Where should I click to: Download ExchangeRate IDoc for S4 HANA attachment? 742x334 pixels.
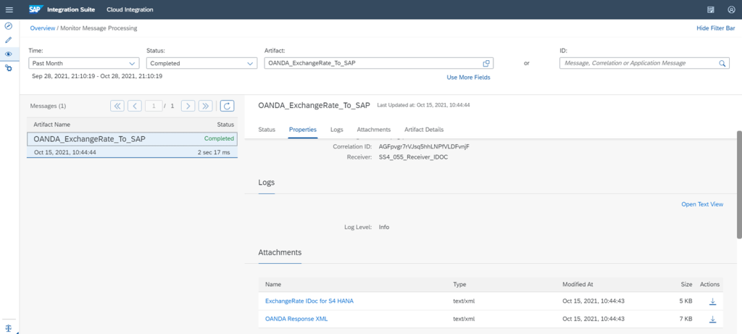(713, 301)
